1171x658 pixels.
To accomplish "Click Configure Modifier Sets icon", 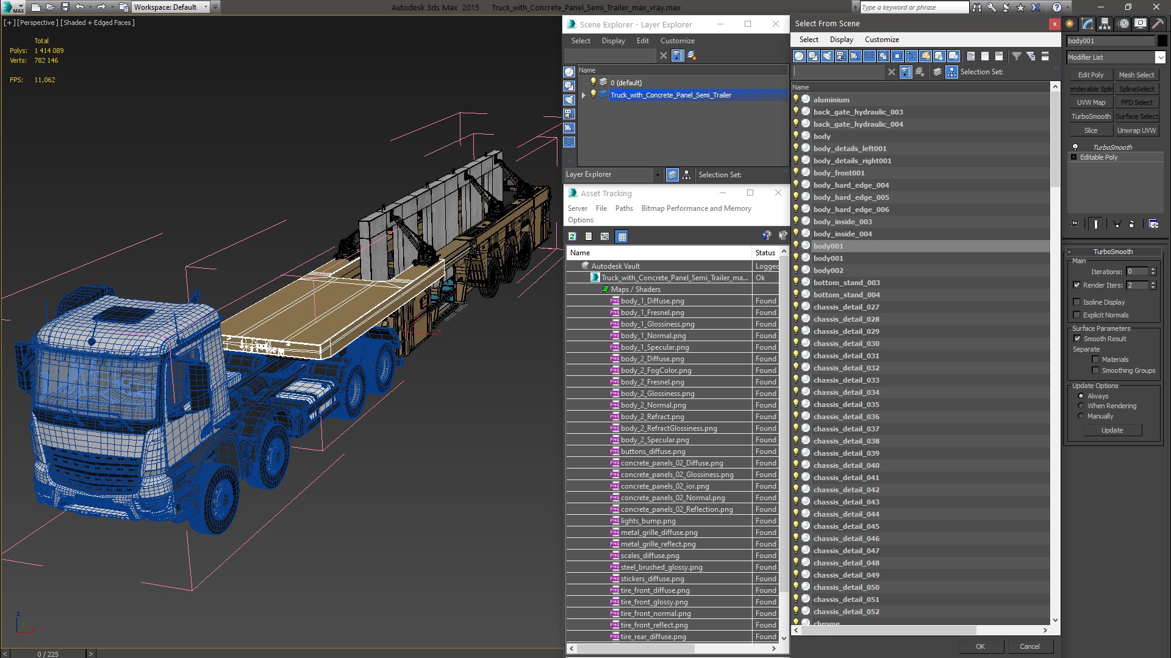I will [x=1154, y=224].
